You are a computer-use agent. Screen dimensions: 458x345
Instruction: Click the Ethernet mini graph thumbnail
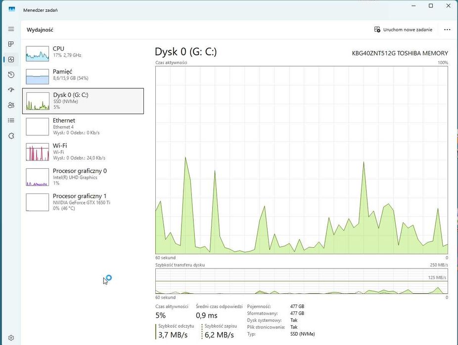pos(38,126)
